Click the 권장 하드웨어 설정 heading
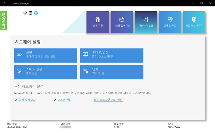Image resolution: width=215 pixels, height=133 pixels. 29,86
